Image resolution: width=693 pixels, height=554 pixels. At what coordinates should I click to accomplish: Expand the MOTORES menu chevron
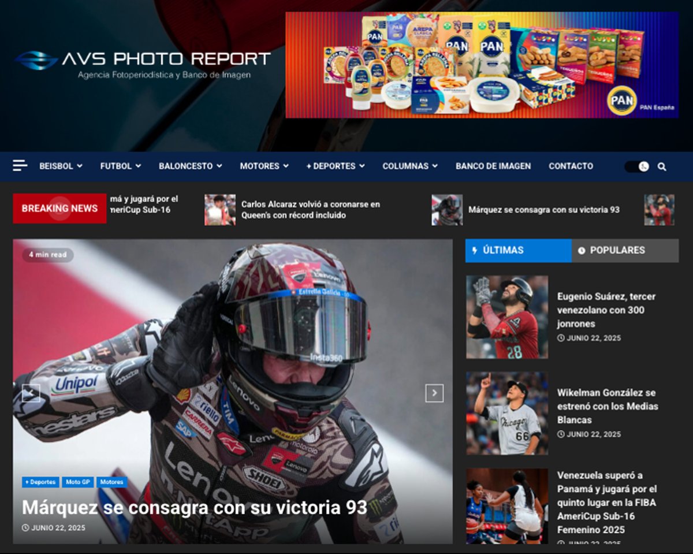click(286, 166)
